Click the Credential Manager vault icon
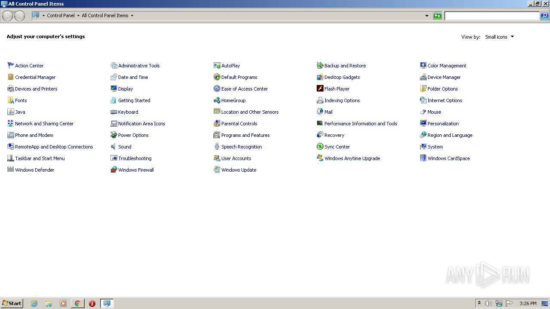This screenshot has width=550, height=309. tap(11, 77)
